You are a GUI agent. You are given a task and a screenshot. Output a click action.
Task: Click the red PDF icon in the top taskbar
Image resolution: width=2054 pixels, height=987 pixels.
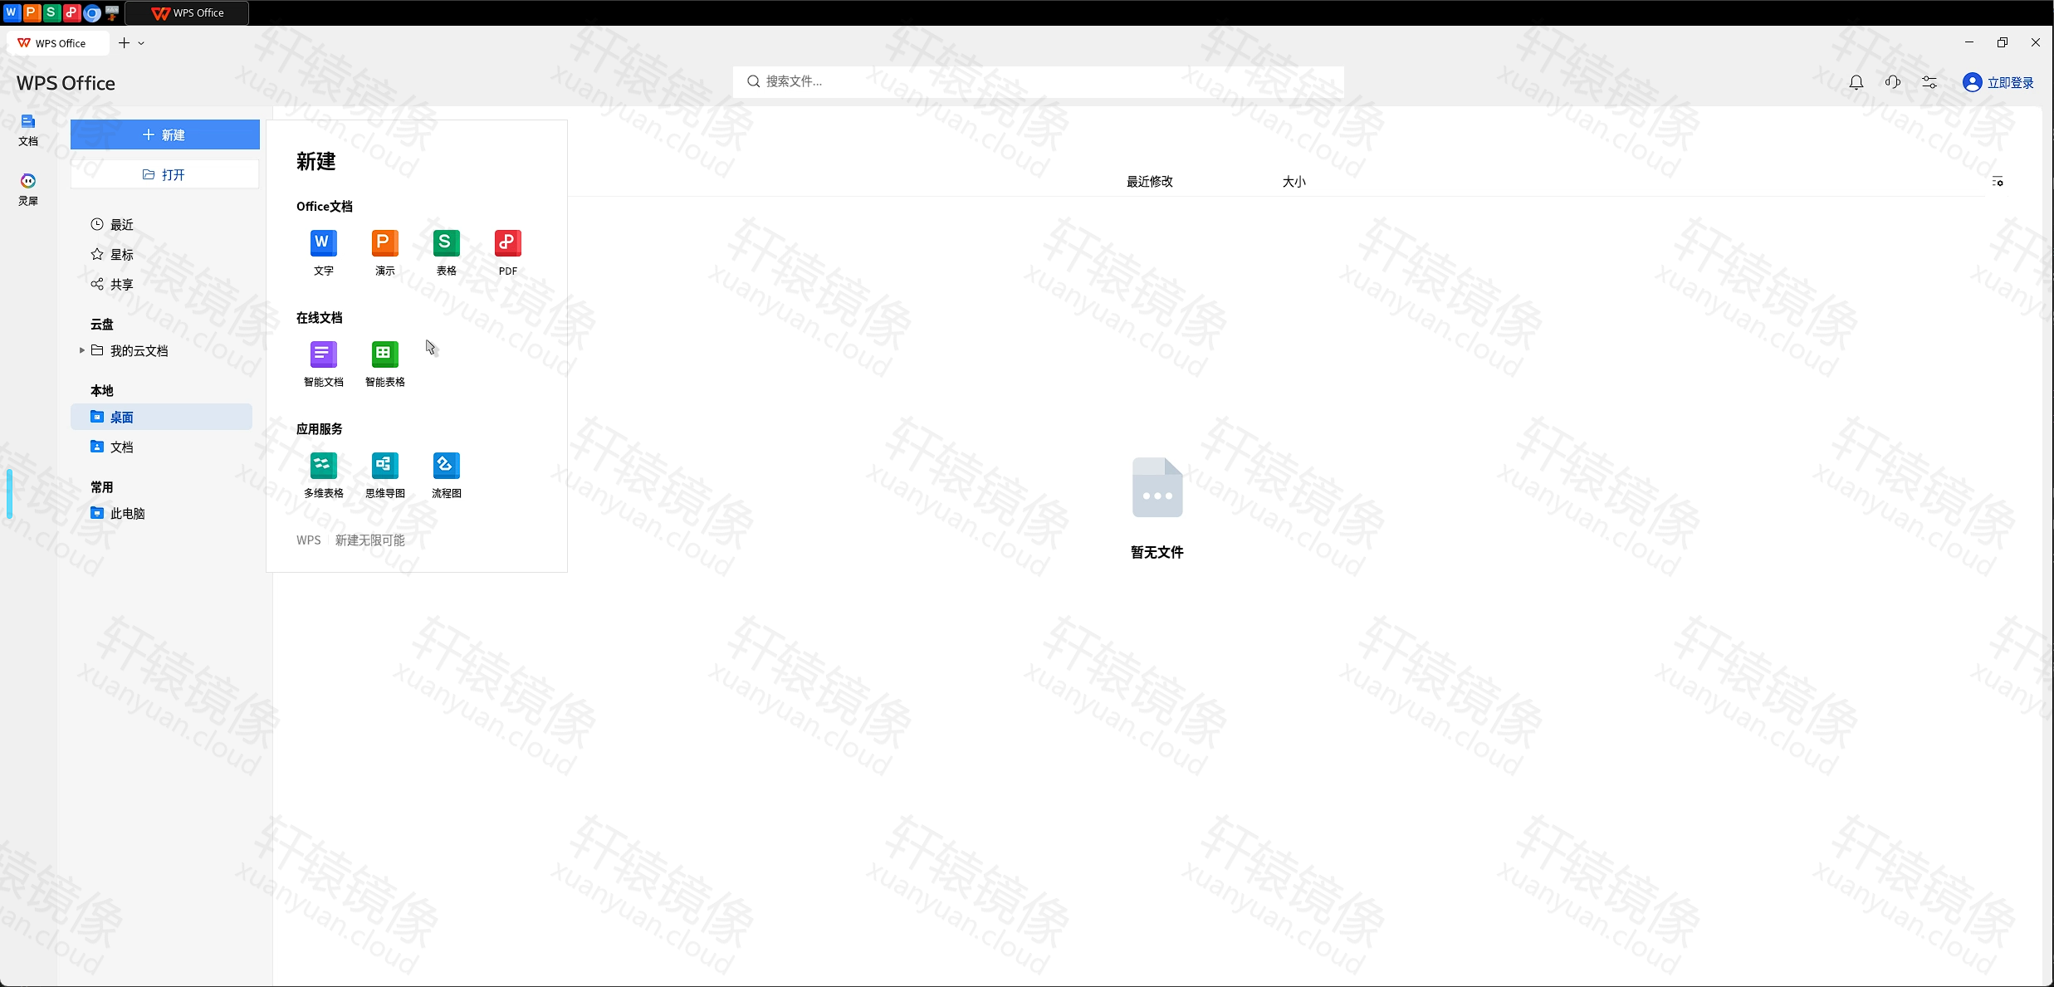click(72, 12)
